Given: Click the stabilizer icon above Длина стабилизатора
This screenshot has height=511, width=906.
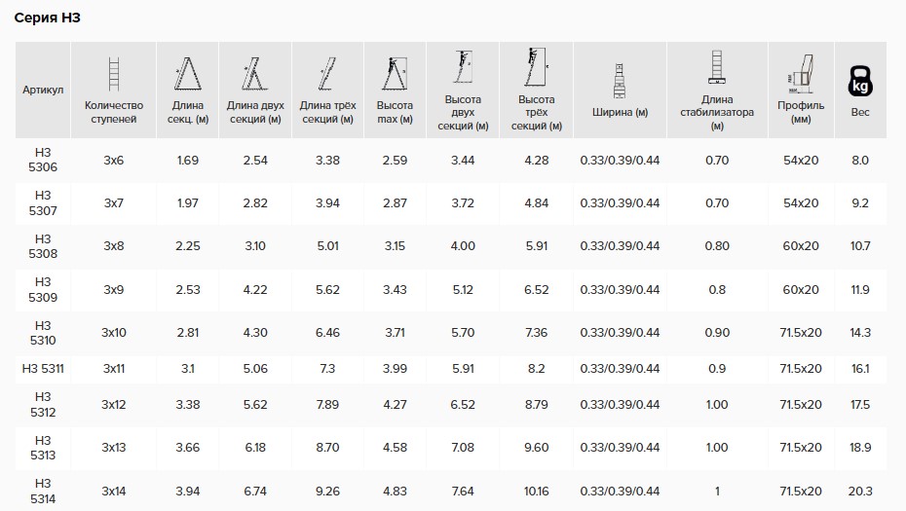Looking at the screenshot, I should [x=717, y=67].
